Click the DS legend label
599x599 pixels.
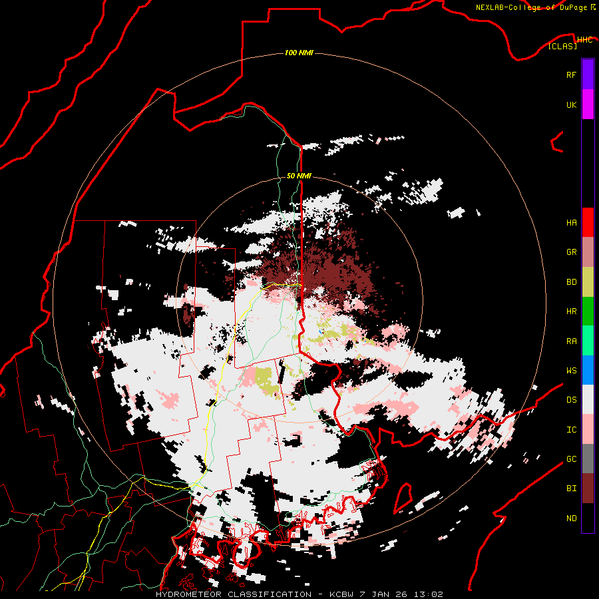point(571,400)
